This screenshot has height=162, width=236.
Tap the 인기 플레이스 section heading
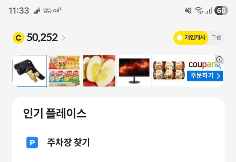tap(55, 113)
